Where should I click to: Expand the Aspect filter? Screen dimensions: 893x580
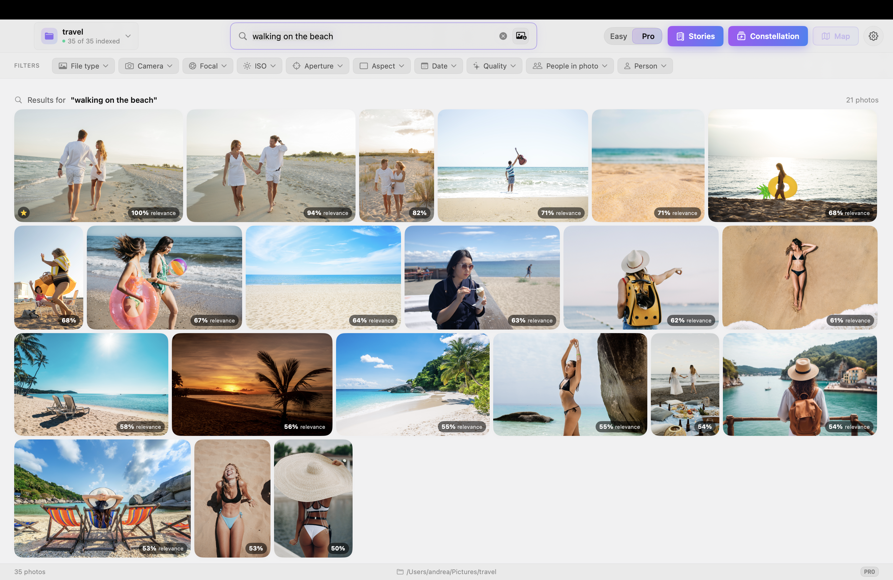pos(382,66)
